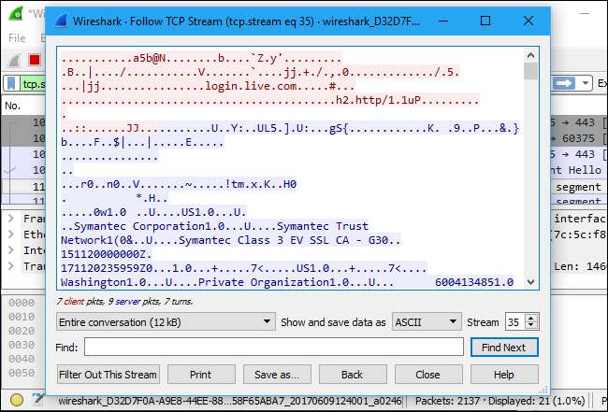Open Help for Follow TCP Stream
The image size is (608, 412).
coord(504,375)
